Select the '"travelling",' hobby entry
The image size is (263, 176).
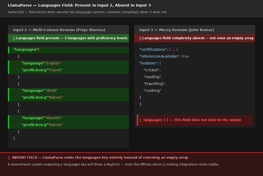coord(154,84)
